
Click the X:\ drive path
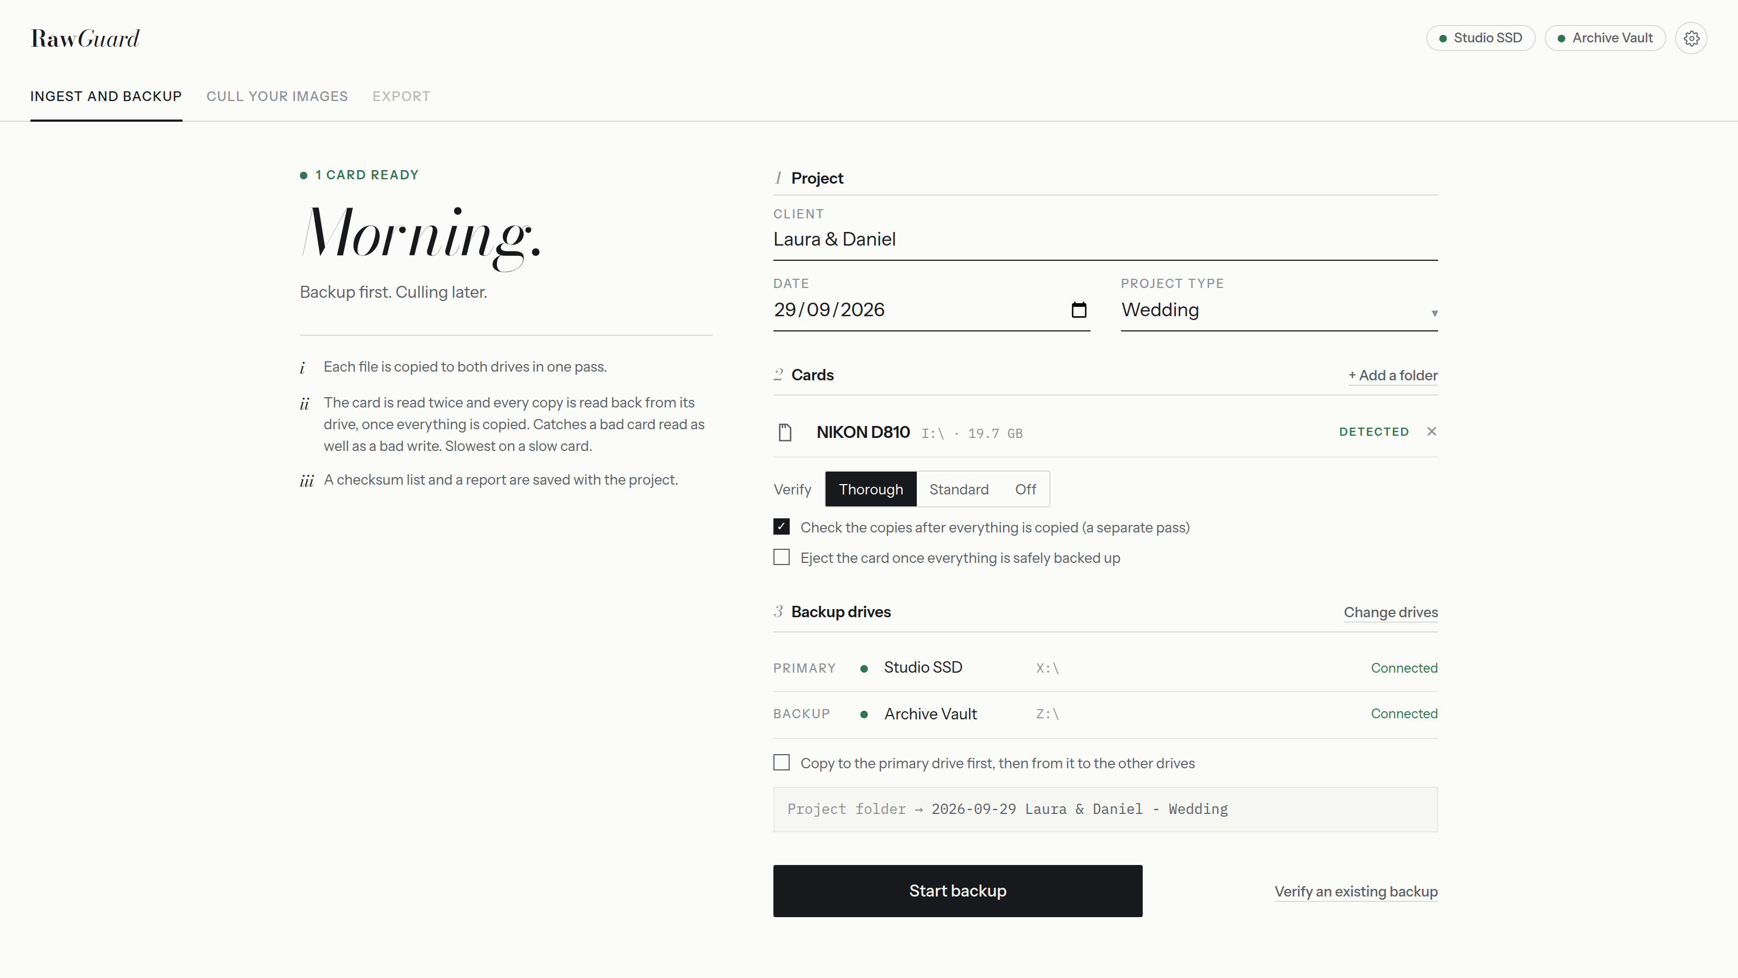coord(1047,668)
